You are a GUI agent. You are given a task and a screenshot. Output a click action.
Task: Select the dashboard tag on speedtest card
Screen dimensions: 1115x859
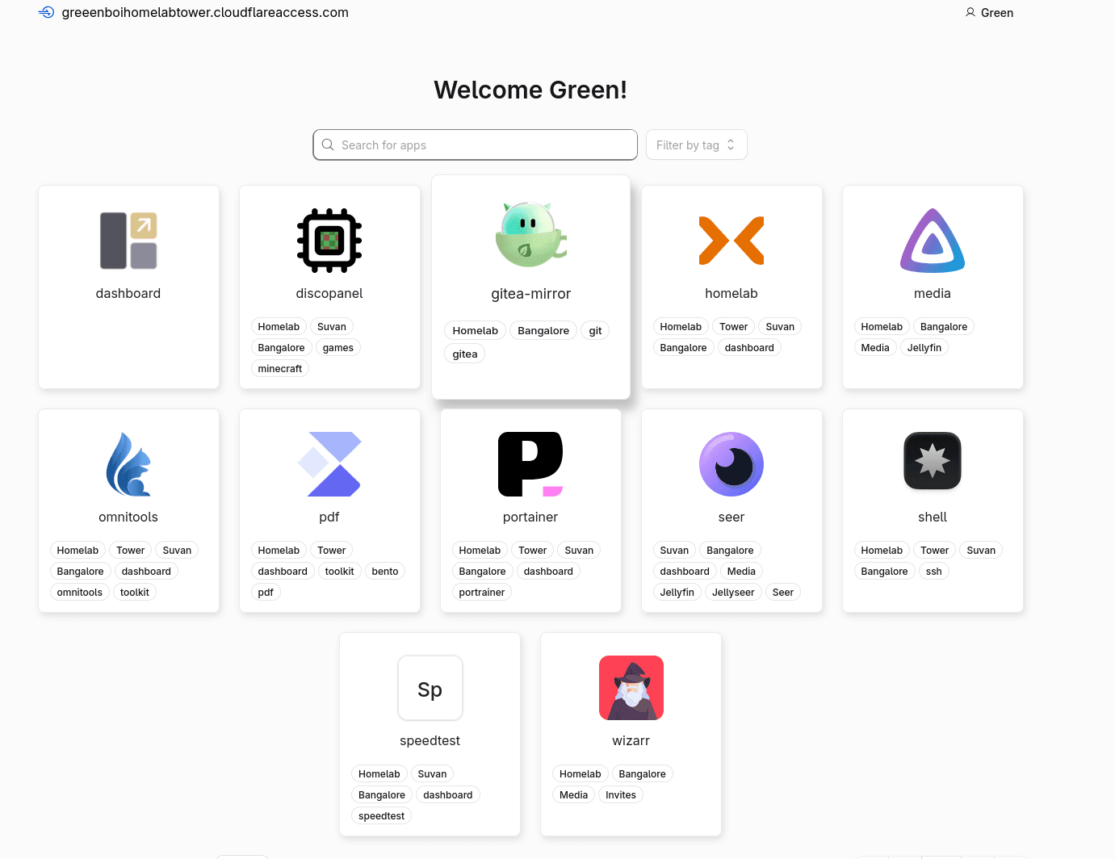click(x=448, y=795)
